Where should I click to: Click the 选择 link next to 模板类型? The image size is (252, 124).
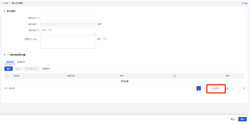pyautogui.click(x=99, y=24)
